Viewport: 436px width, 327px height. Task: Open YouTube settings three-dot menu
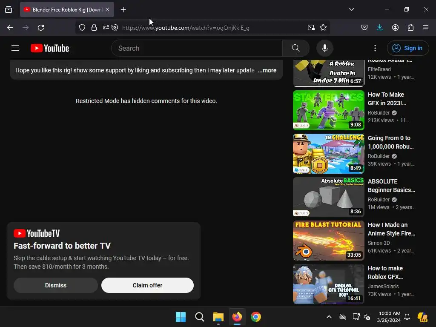point(375,48)
